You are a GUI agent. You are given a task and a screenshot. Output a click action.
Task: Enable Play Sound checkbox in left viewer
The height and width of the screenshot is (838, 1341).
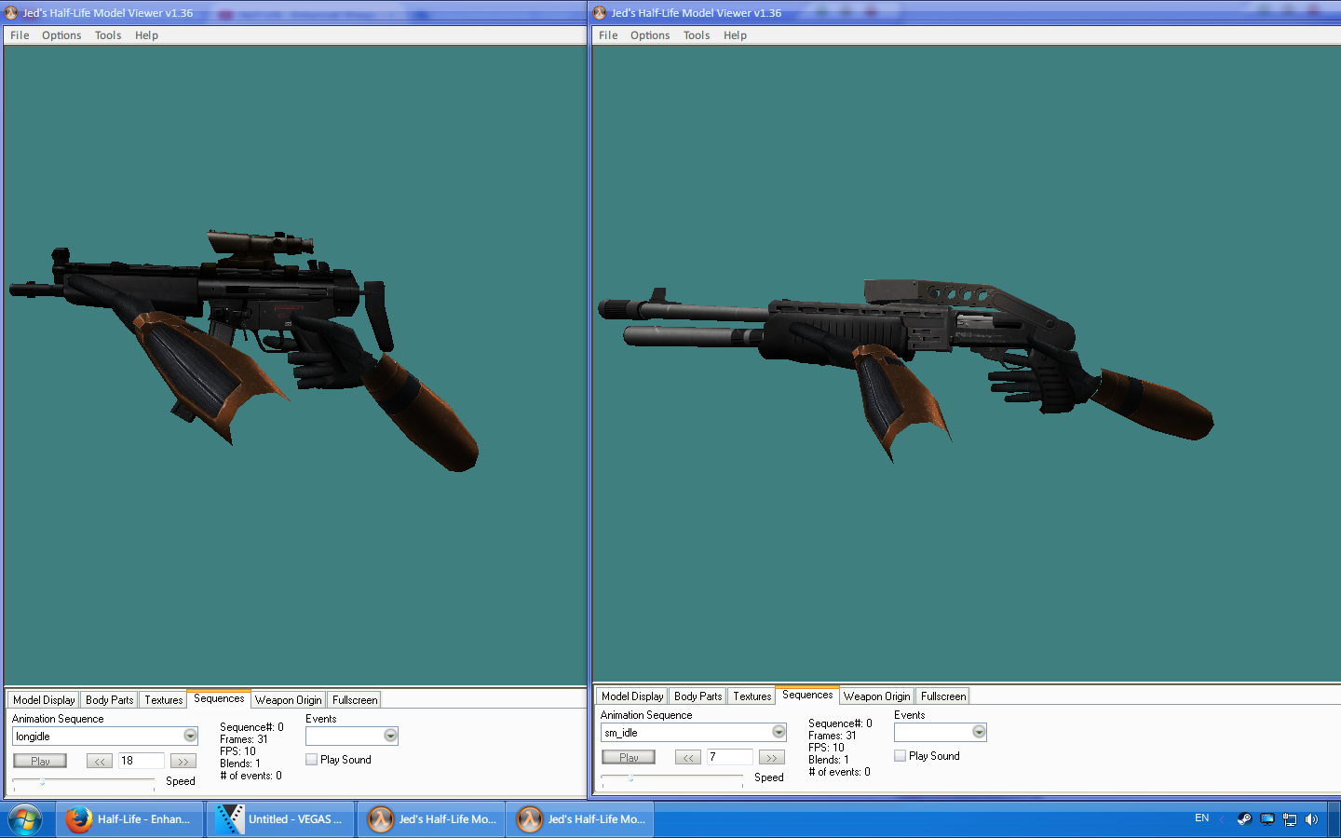312,760
